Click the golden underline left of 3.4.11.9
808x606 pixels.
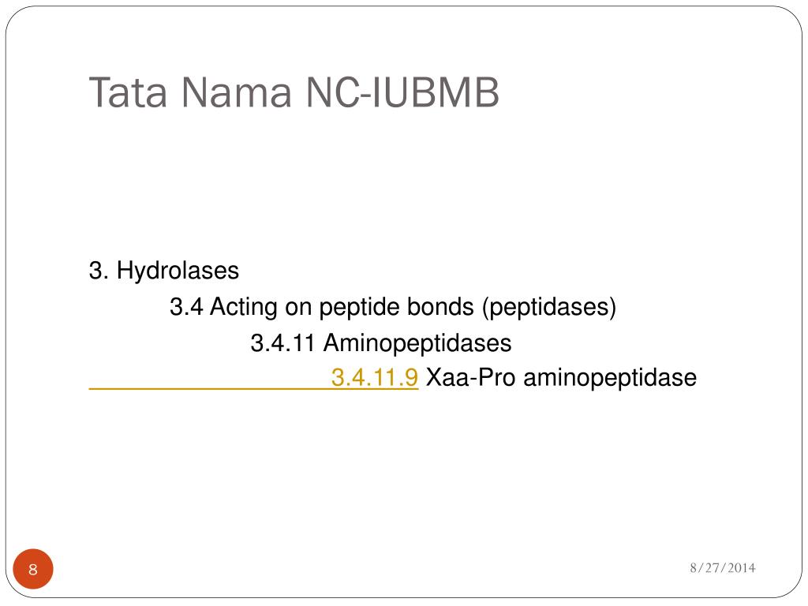point(210,388)
